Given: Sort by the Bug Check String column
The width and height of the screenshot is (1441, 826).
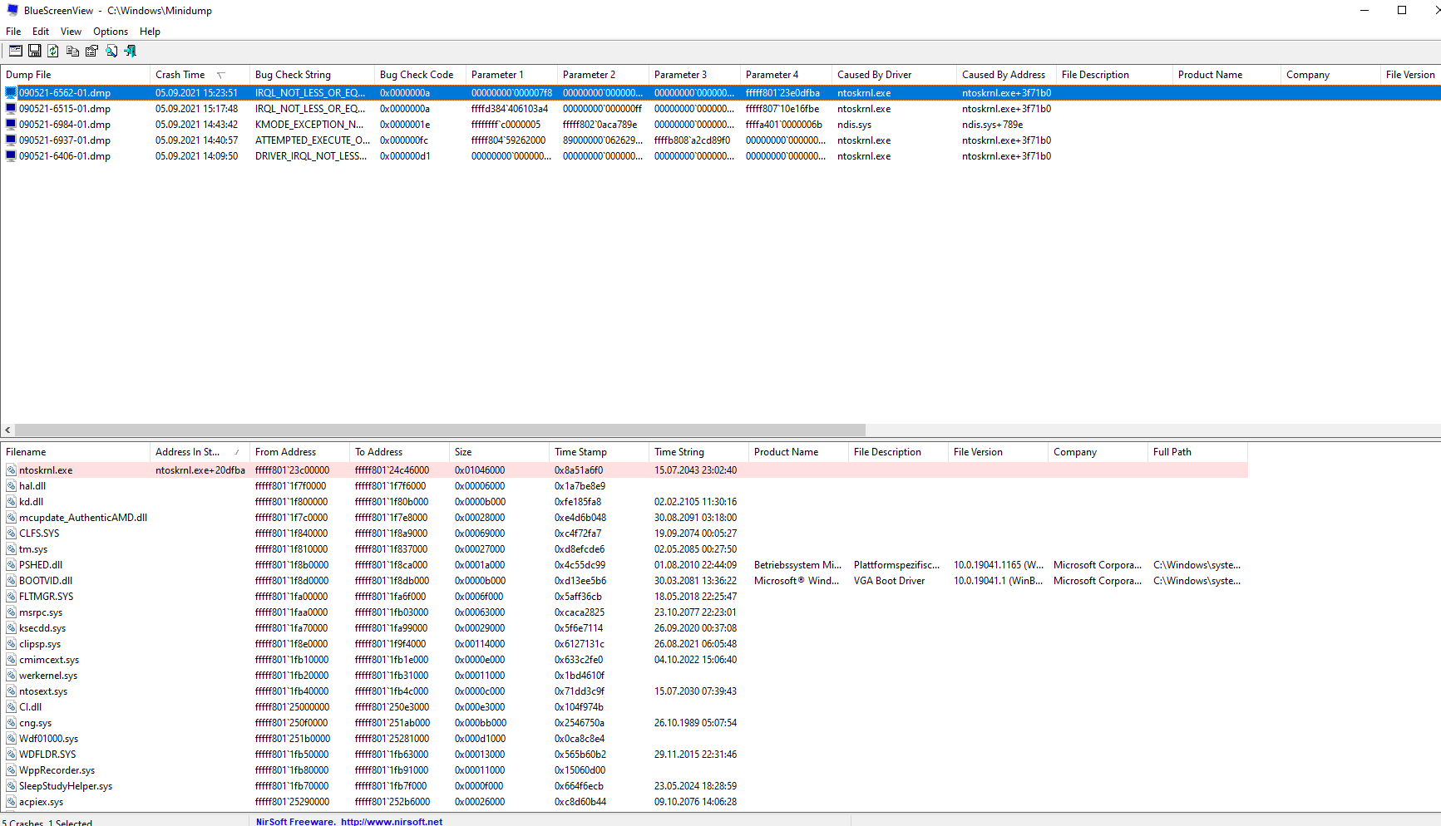Looking at the screenshot, I should click(312, 75).
